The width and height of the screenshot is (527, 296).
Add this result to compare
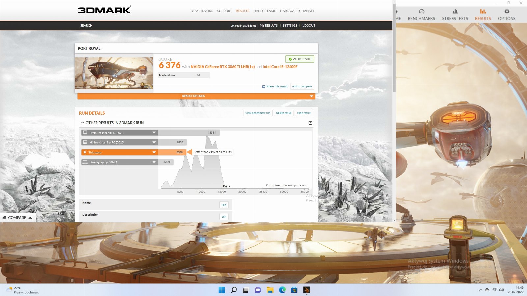(302, 86)
